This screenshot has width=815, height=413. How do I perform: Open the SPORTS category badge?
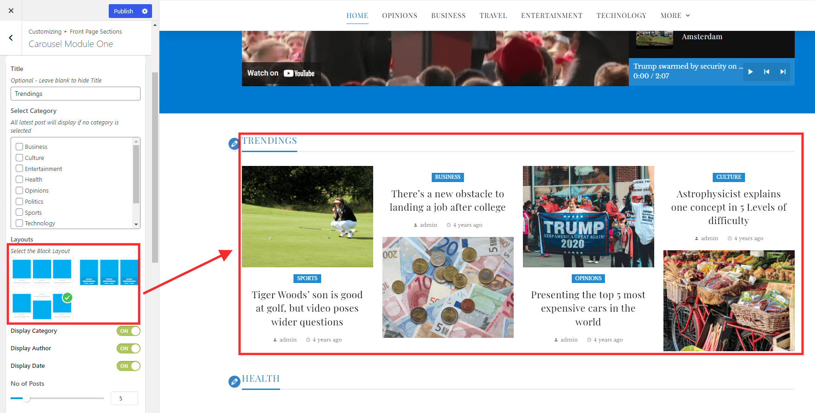pyautogui.click(x=307, y=278)
